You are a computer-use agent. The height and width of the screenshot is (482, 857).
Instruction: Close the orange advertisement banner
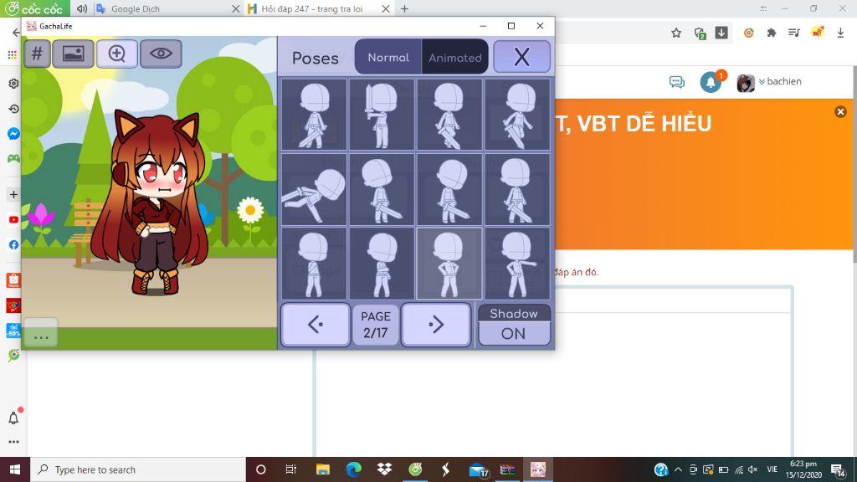(840, 111)
